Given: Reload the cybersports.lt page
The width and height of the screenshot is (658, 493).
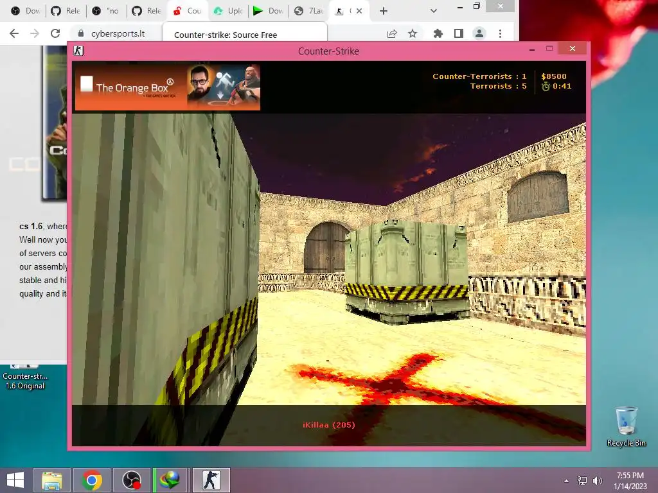Looking at the screenshot, I should click(55, 33).
